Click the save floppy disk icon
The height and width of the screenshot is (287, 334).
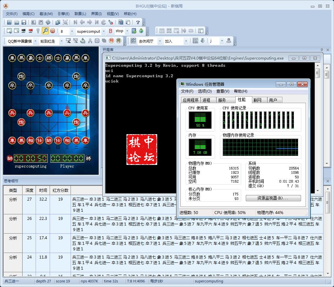(24, 22)
